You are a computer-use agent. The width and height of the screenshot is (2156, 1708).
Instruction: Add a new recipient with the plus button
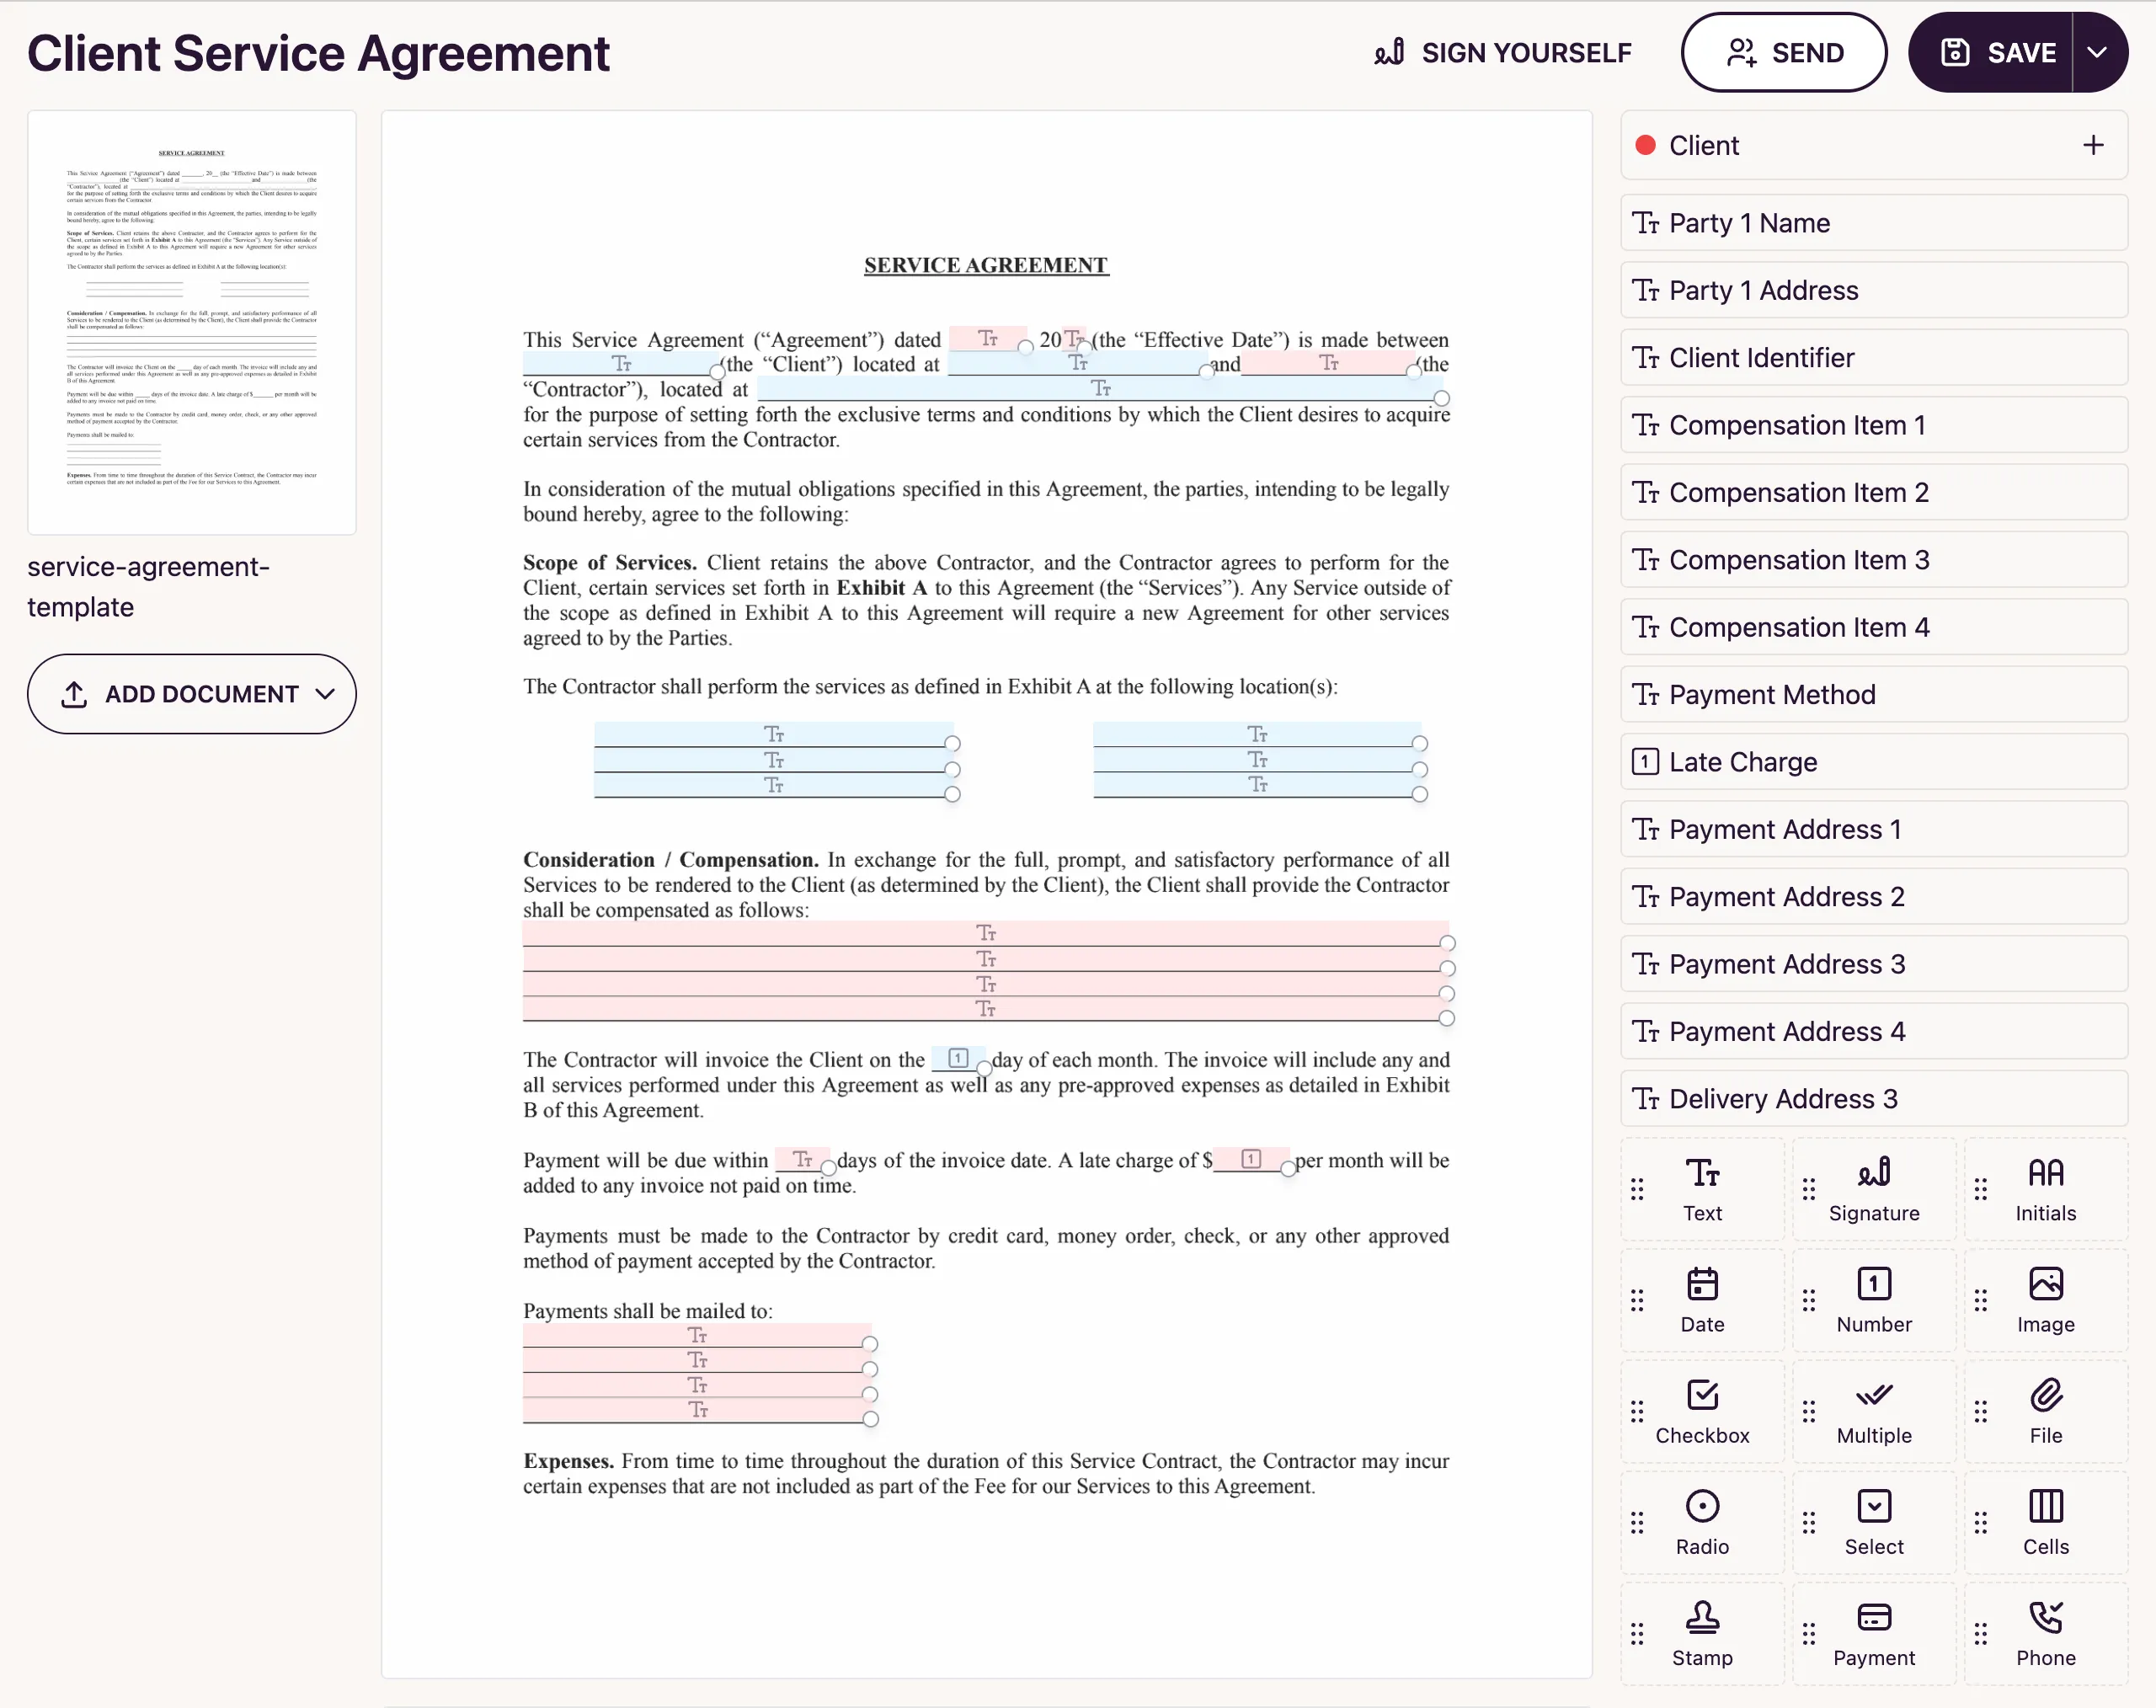point(2092,145)
